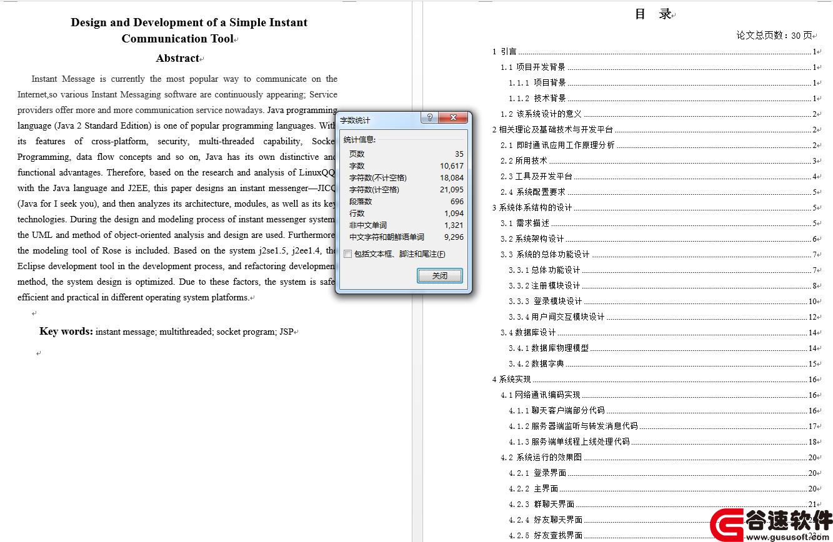Click the 'Key words:' label
This screenshot has height=542, width=833.
66,331
